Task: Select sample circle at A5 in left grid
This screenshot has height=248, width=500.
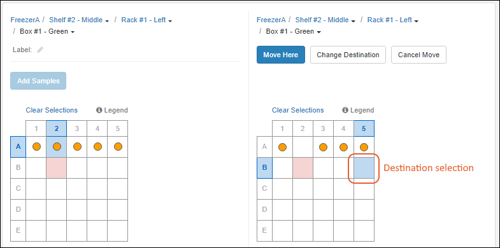Action: tap(118, 147)
